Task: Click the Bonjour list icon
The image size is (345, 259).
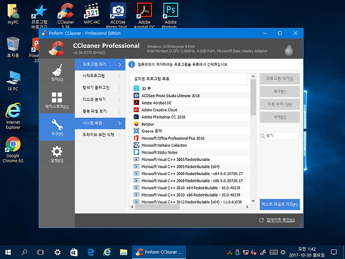Action: (x=137, y=124)
